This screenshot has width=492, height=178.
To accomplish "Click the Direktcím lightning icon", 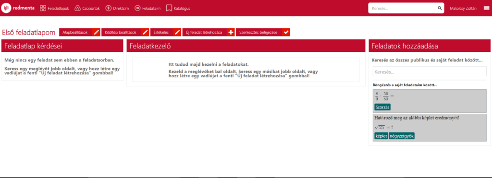I will 109,8.
